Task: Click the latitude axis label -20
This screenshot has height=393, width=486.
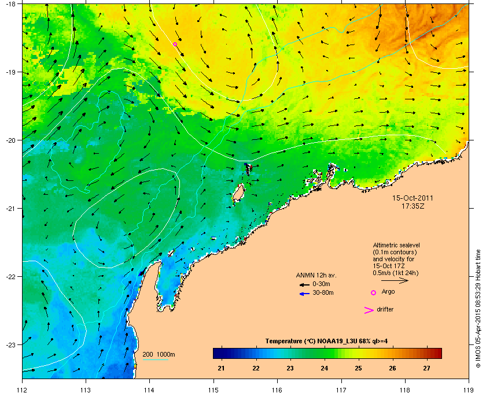Action: (x=10, y=140)
